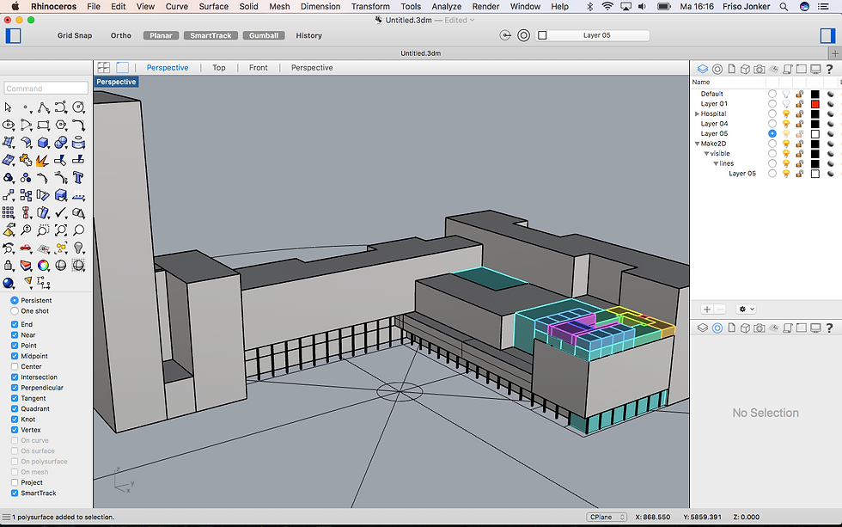This screenshot has width=842, height=527.
Task: Toggle the right sidebar panel button
Action: [x=827, y=35]
